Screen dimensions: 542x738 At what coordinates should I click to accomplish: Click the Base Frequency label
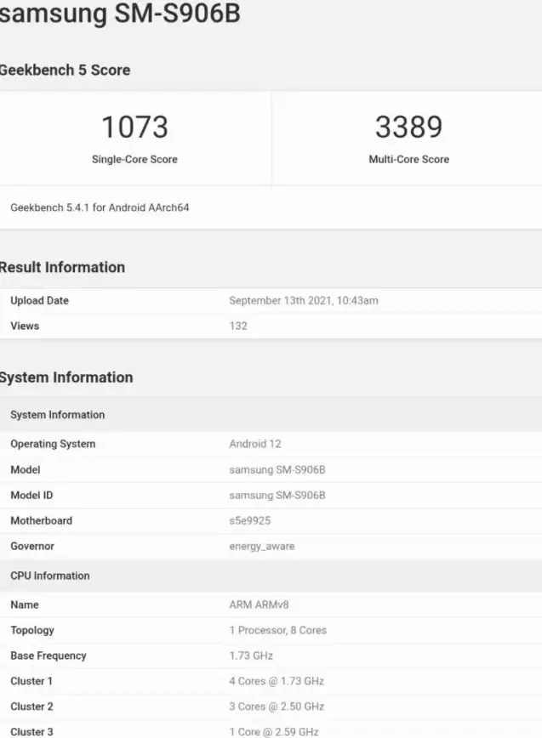pyautogui.click(x=48, y=656)
